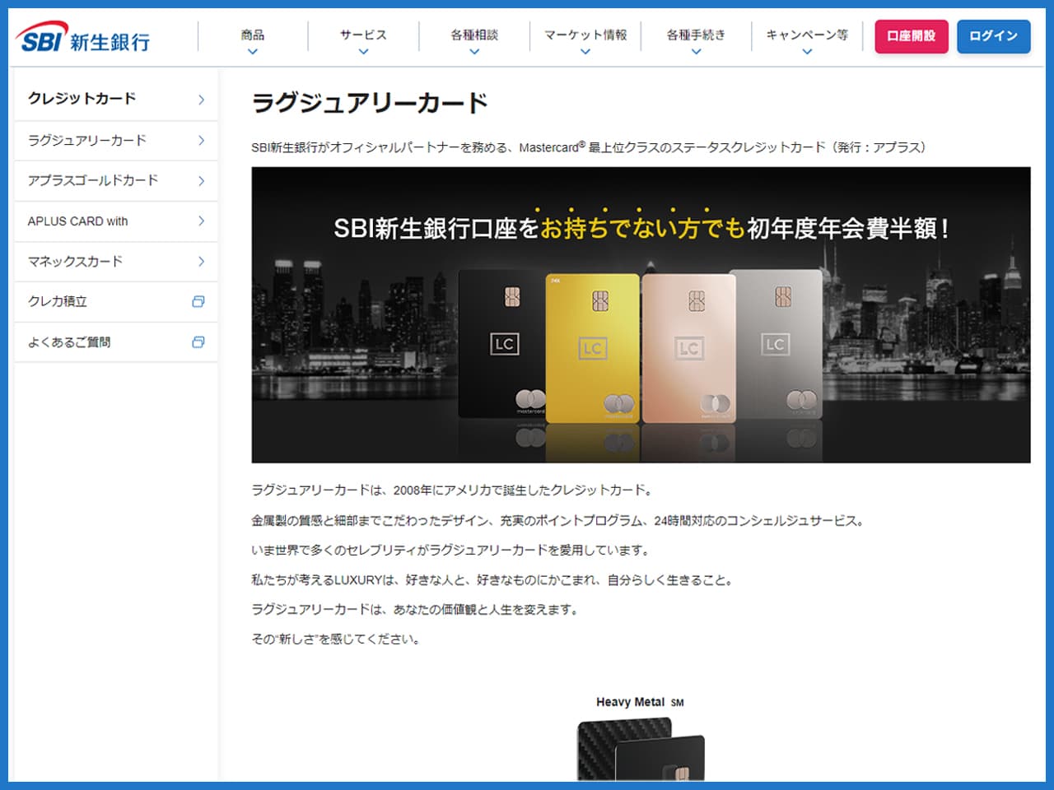This screenshot has width=1054, height=790.
Task: Click the chevron arrow on APLUS CARD with
Action: tap(200, 221)
